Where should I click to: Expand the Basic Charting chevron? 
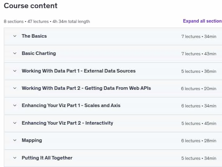[15, 53]
